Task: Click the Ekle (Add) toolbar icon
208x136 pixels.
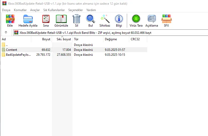Action: [x=10, y=19]
